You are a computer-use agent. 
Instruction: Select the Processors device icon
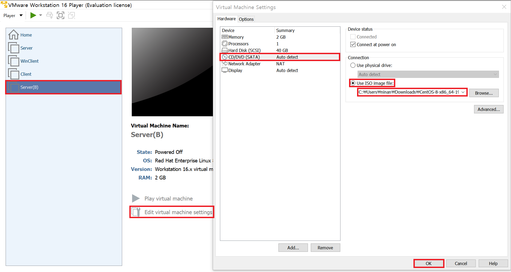(x=224, y=44)
